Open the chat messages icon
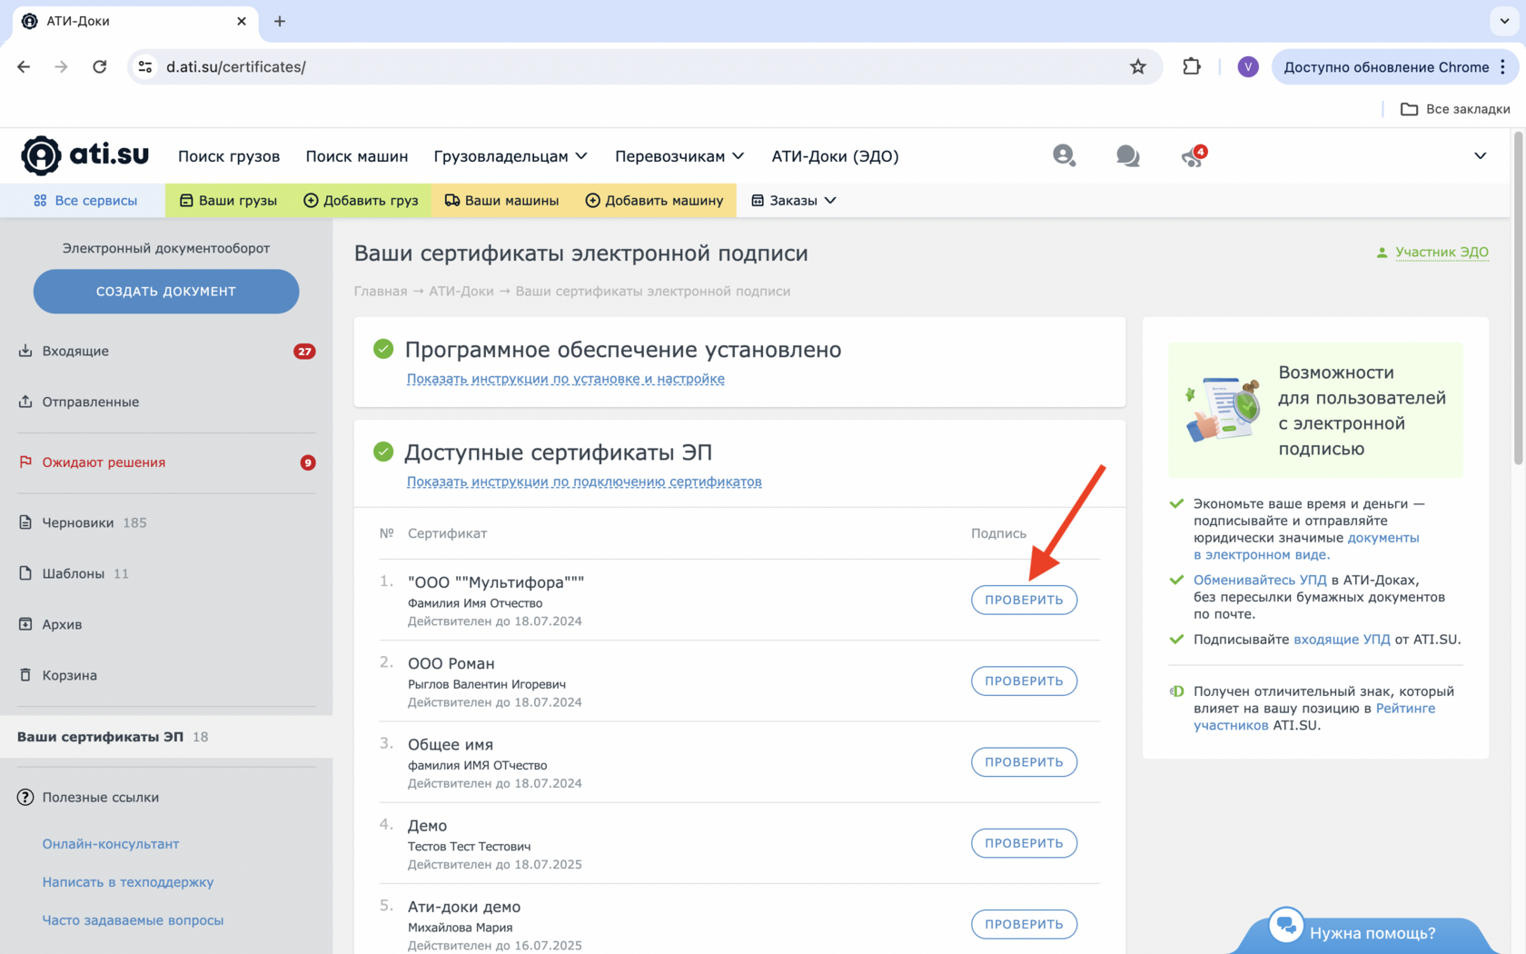The height and width of the screenshot is (954, 1526). 1127,156
